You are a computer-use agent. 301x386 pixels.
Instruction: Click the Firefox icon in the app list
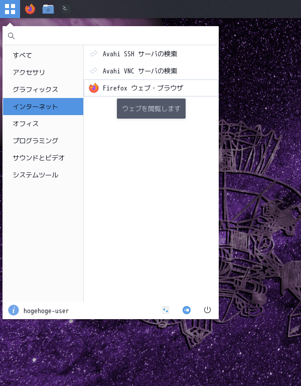94,88
